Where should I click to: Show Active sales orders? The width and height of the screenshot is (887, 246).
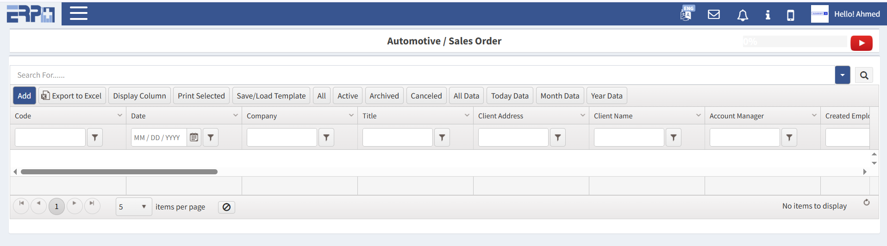(x=347, y=96)
